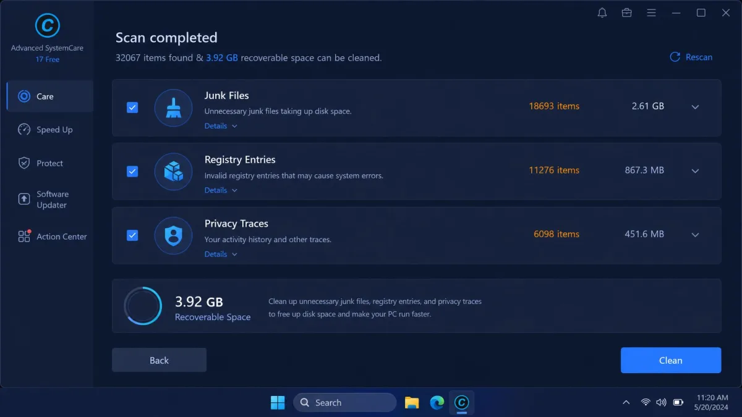
Task: Click the Registry Entries title text
Action: [240, 159]
